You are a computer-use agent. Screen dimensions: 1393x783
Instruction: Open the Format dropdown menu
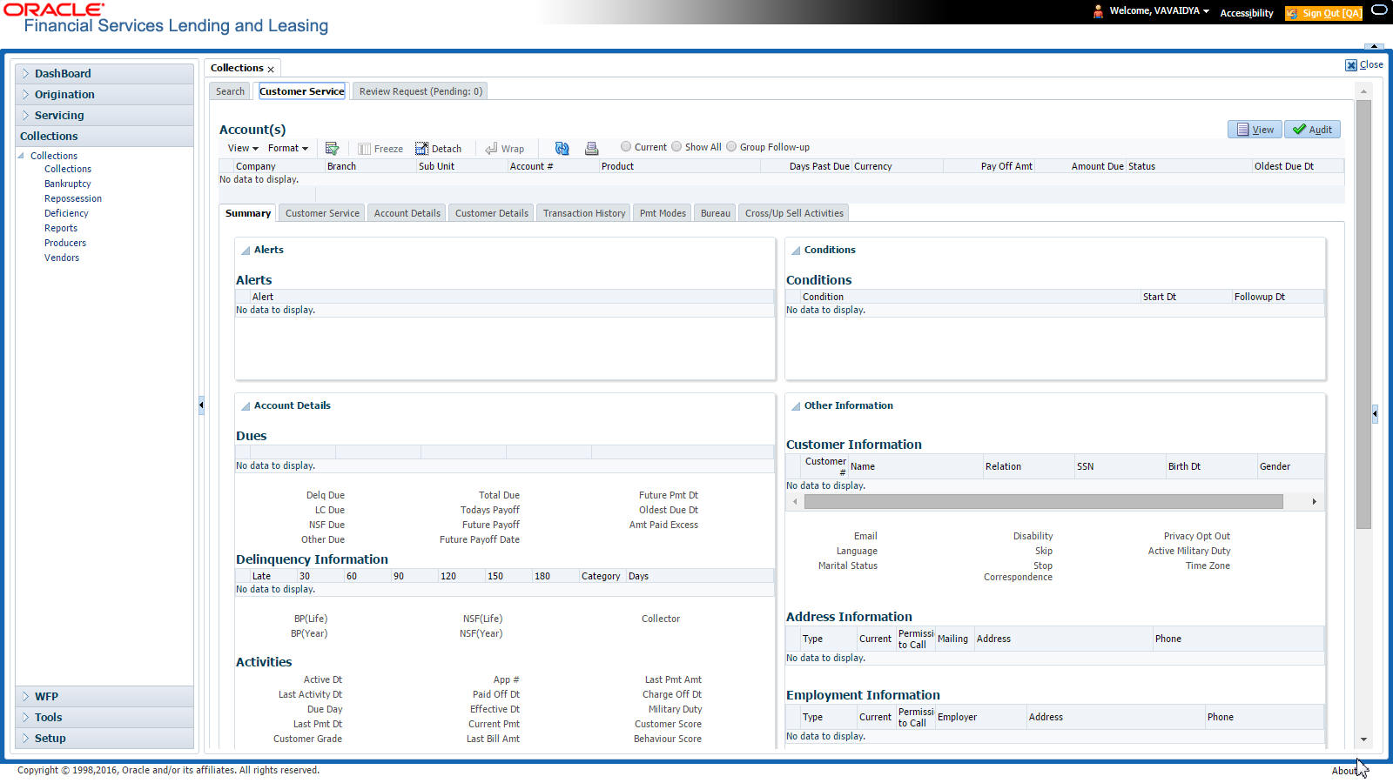click(x=288, y=149)
